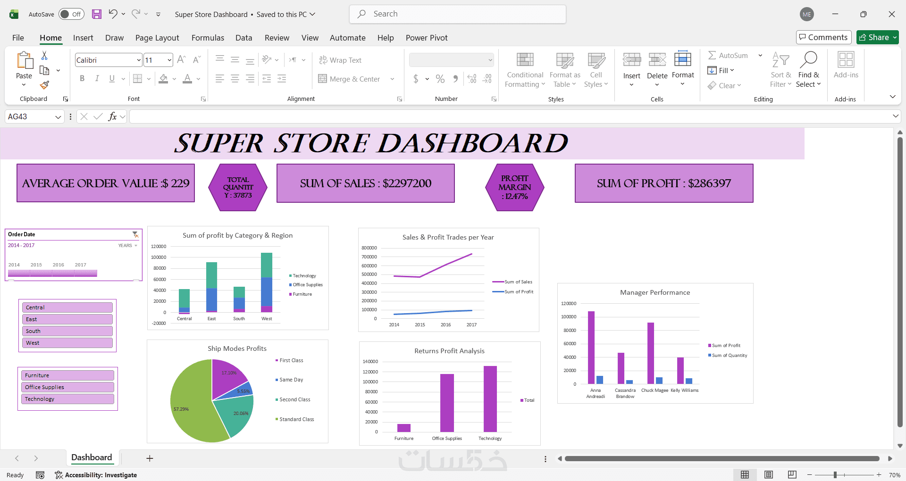Open the font size dropdown
The width and height of the screenshot is (906, 481).
[x=169, y=60]
